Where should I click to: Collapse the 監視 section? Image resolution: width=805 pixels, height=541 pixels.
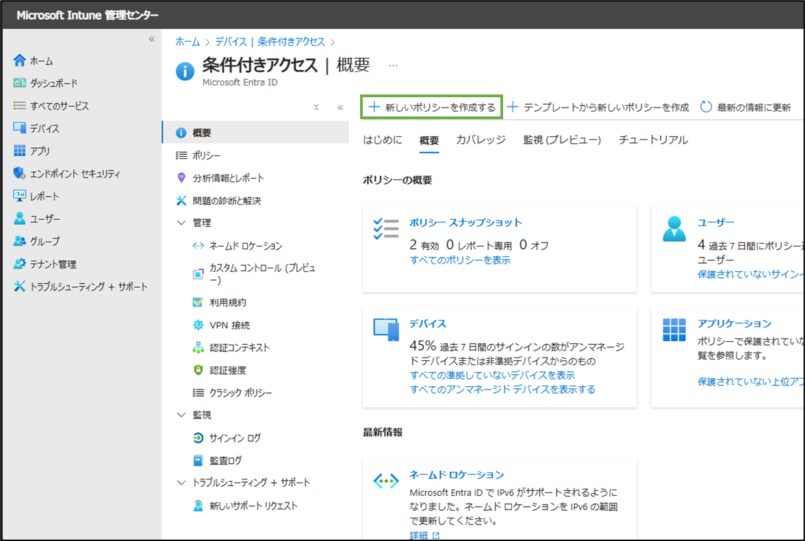pos(181,414)
